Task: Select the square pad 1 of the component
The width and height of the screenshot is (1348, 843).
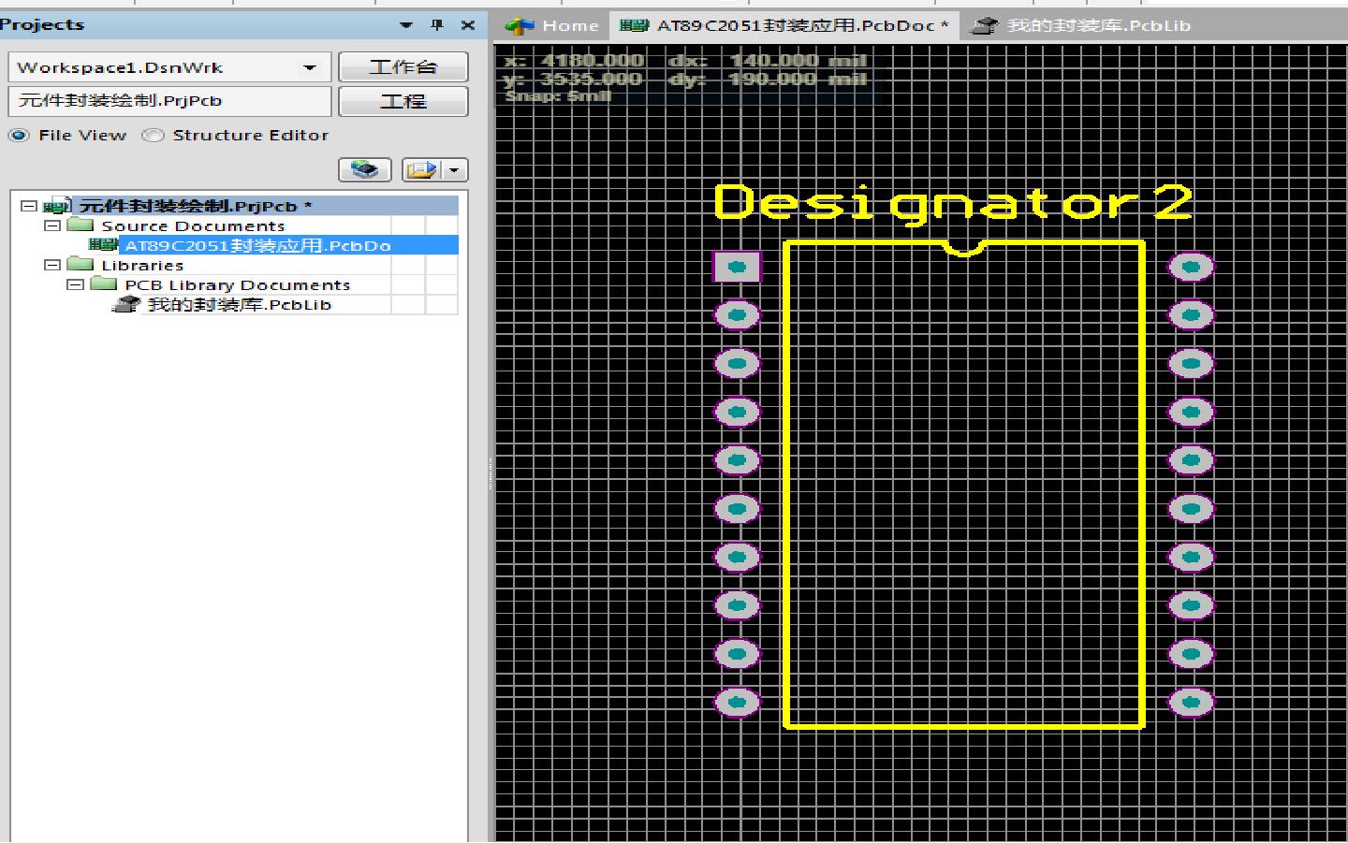Action: (x=738, y=267)
